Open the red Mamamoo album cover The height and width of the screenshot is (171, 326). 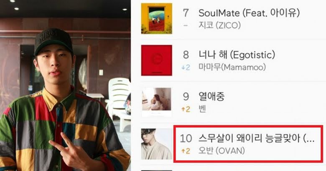157,60
